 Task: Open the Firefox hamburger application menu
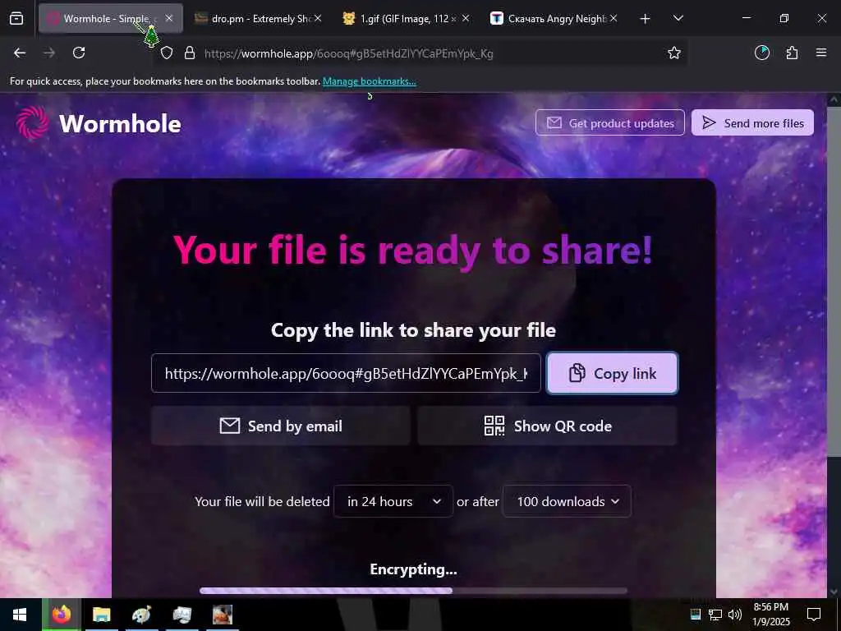pyautogui.click(x=820, y=53)
